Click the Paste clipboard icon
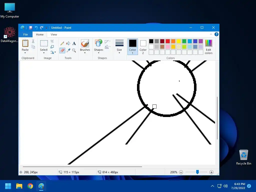Image resolution: width=256 pixels, height=192 pixels. 25,43
